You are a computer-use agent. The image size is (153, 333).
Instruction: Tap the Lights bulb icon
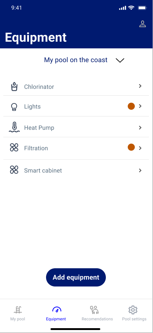tap(14, 107)
